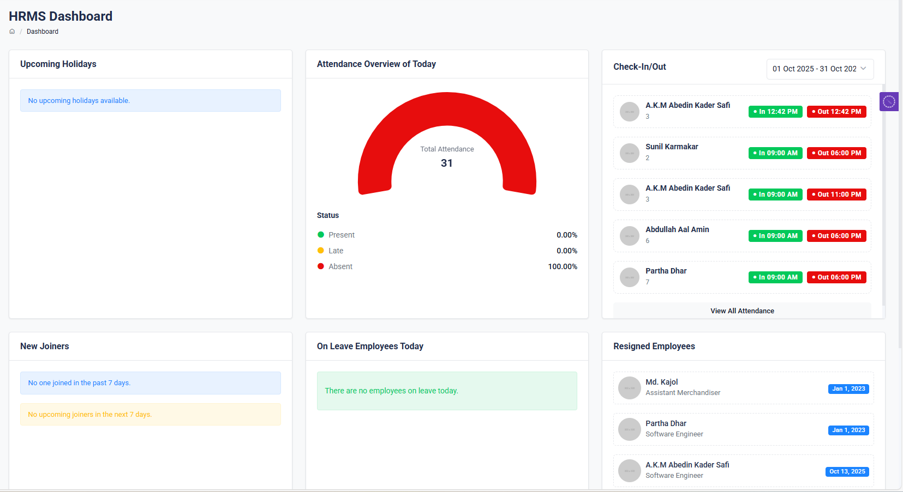The height and width of the screenshot is (492, 903).
Task: Click Abdullah Aal Amin's avatar image
Action: click(629, 236)
